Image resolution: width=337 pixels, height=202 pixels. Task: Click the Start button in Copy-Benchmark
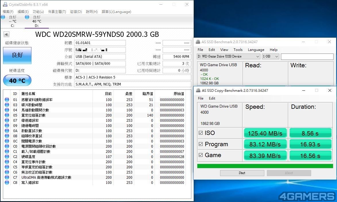242,173
